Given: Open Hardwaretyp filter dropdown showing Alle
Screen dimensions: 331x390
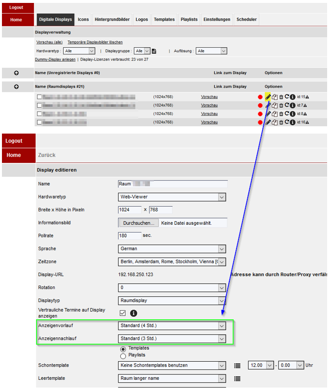Looking at the screenshot, I should tap(79, 51).
